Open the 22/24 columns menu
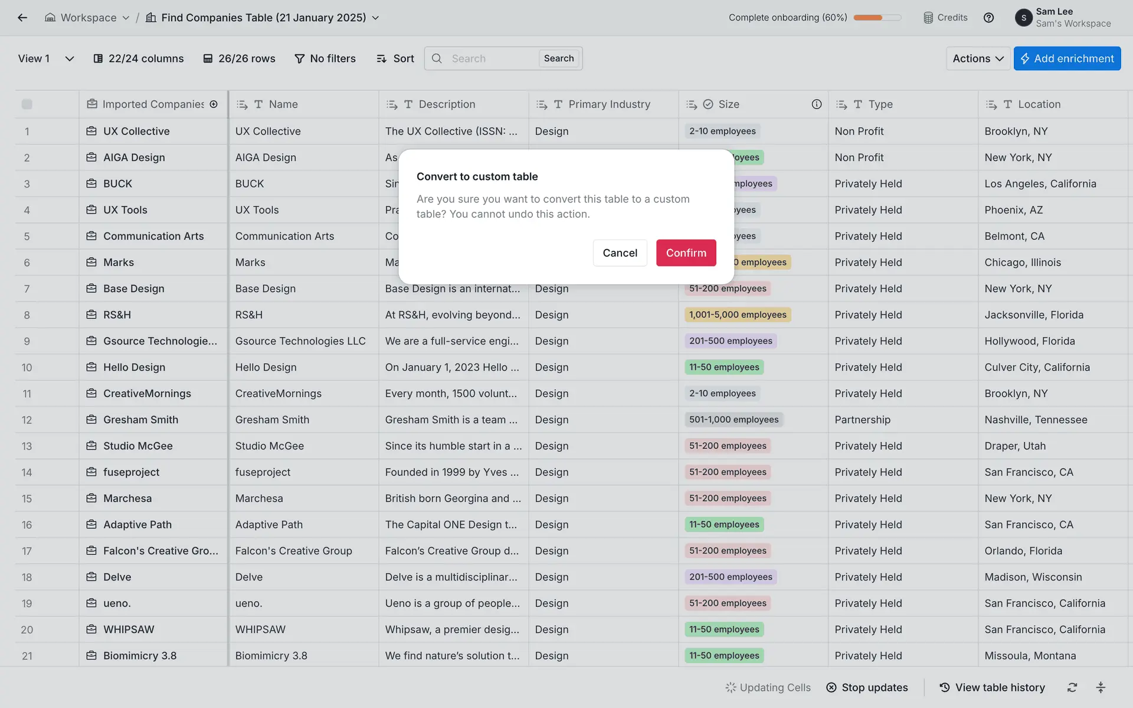 [139, 58]
